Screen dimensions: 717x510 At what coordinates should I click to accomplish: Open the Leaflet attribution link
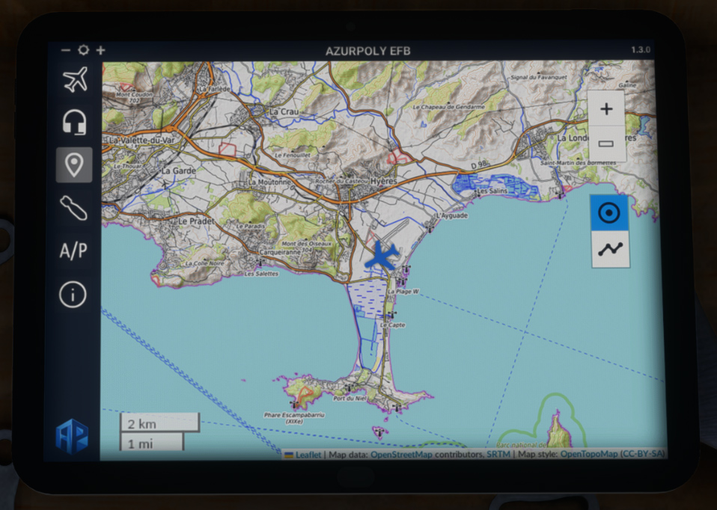[308, 454]
